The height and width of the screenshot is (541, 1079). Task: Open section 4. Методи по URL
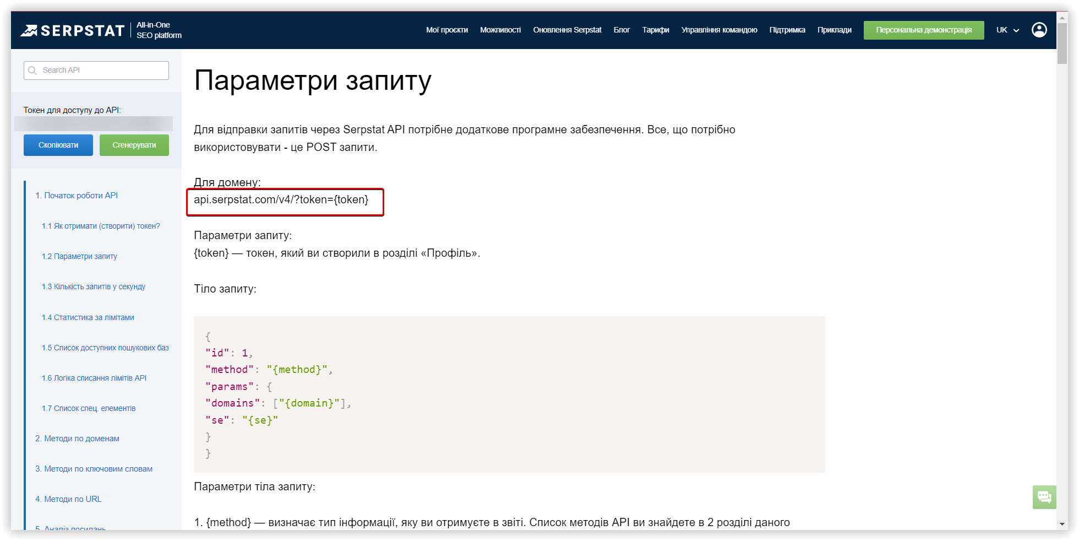click(68, 500)
